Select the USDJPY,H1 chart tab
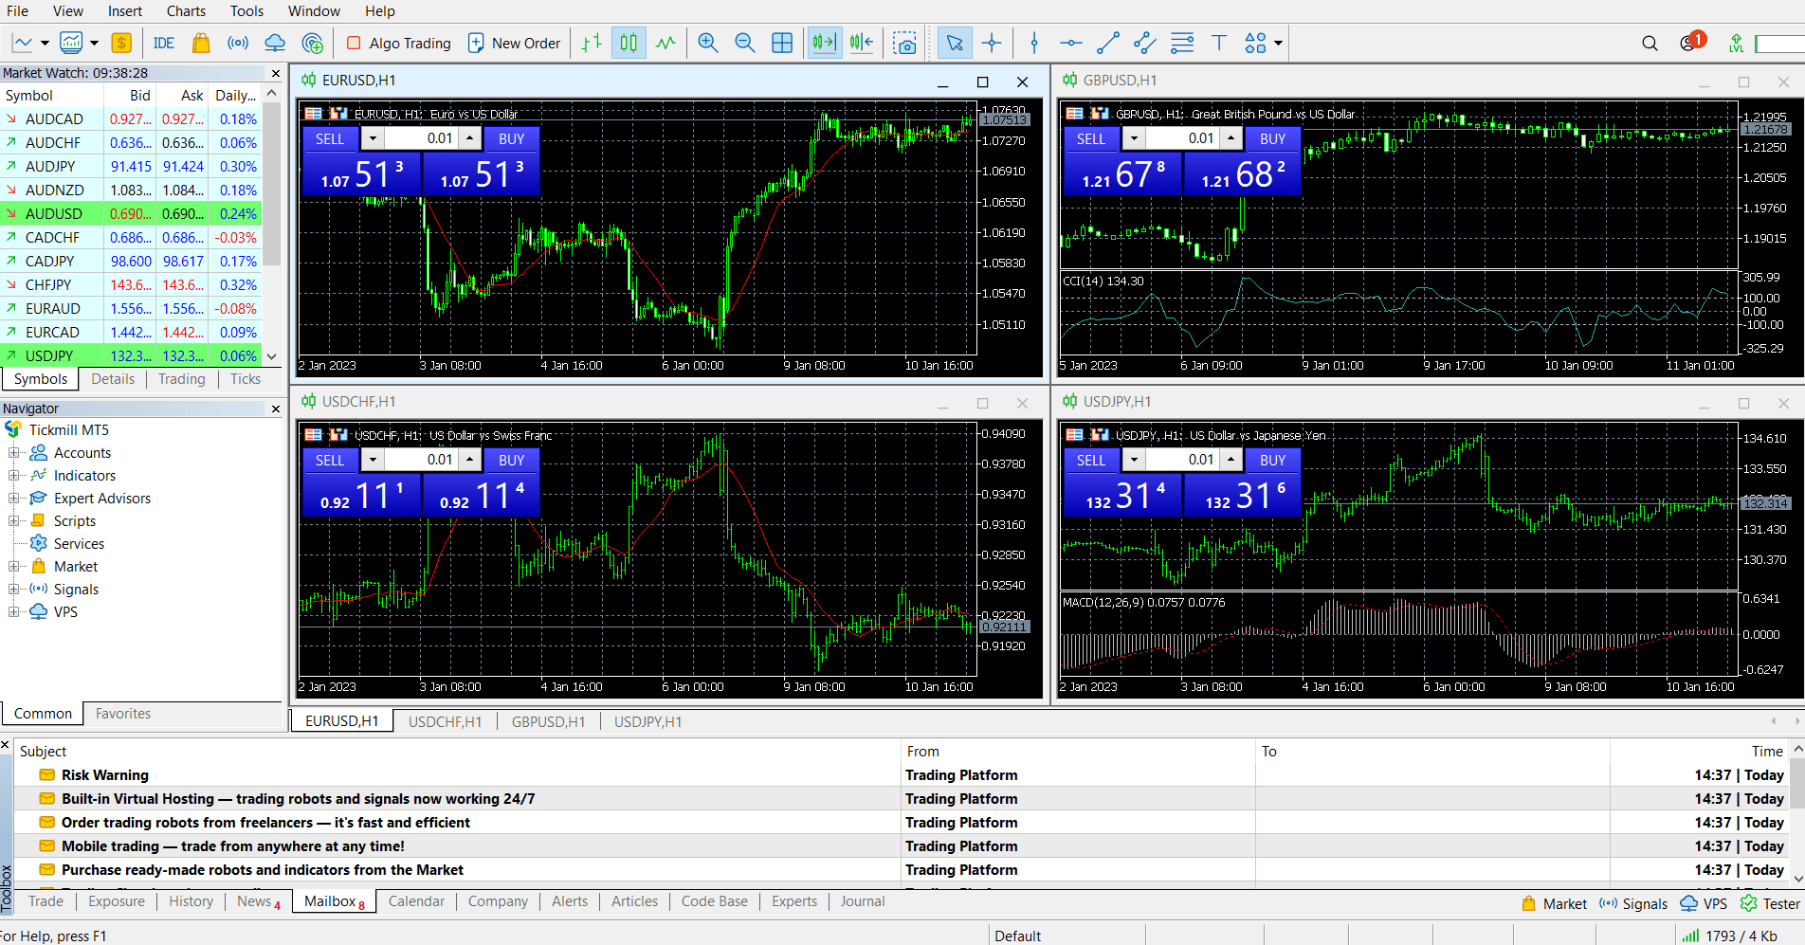Screen dimensions: 1805x945 click(647, 722)
